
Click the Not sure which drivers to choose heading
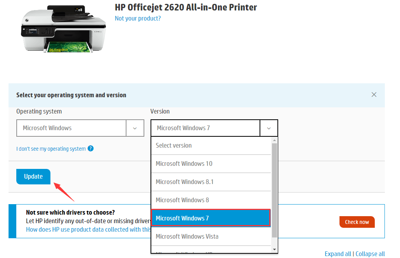click(x=70, y=212)
